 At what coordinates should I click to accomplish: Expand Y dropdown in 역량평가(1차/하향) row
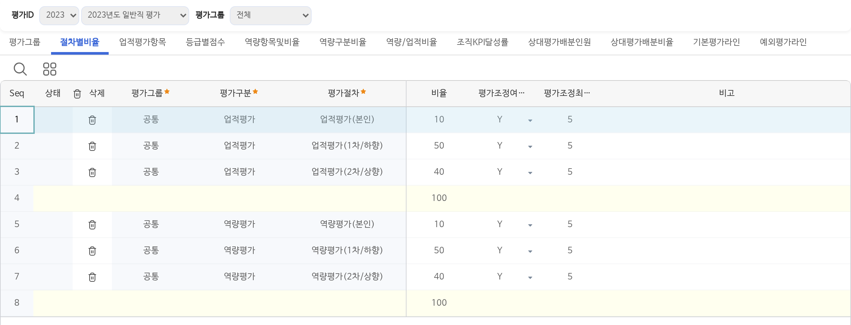point(530,251)
